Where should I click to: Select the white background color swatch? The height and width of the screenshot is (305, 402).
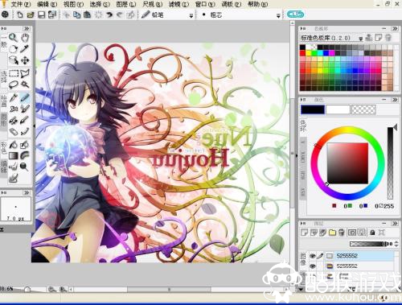click(x=338, y=109)
